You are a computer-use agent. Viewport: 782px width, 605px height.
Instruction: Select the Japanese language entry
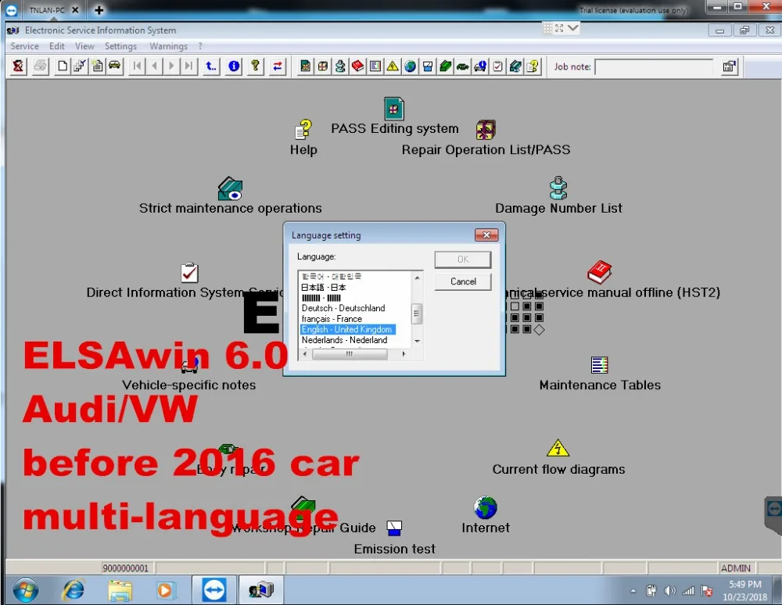click(x=323, y=287)
